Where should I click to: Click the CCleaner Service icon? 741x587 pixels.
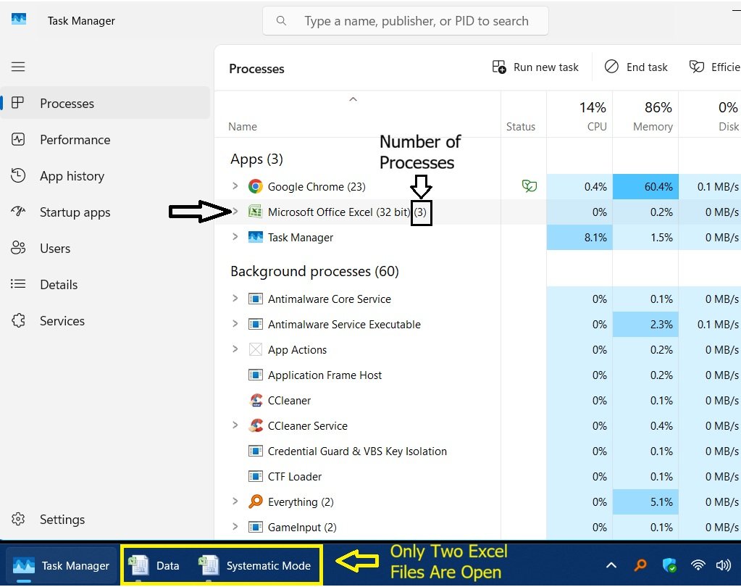pos(256,425)
